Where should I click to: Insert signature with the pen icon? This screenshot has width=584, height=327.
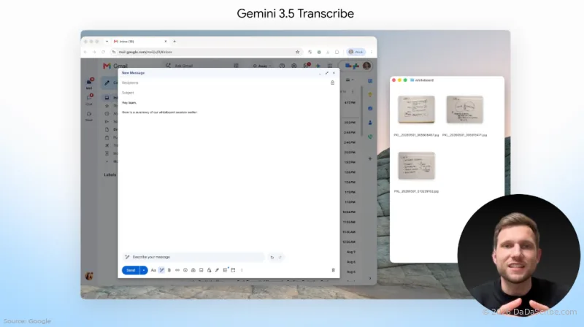(x=217, y=270)
